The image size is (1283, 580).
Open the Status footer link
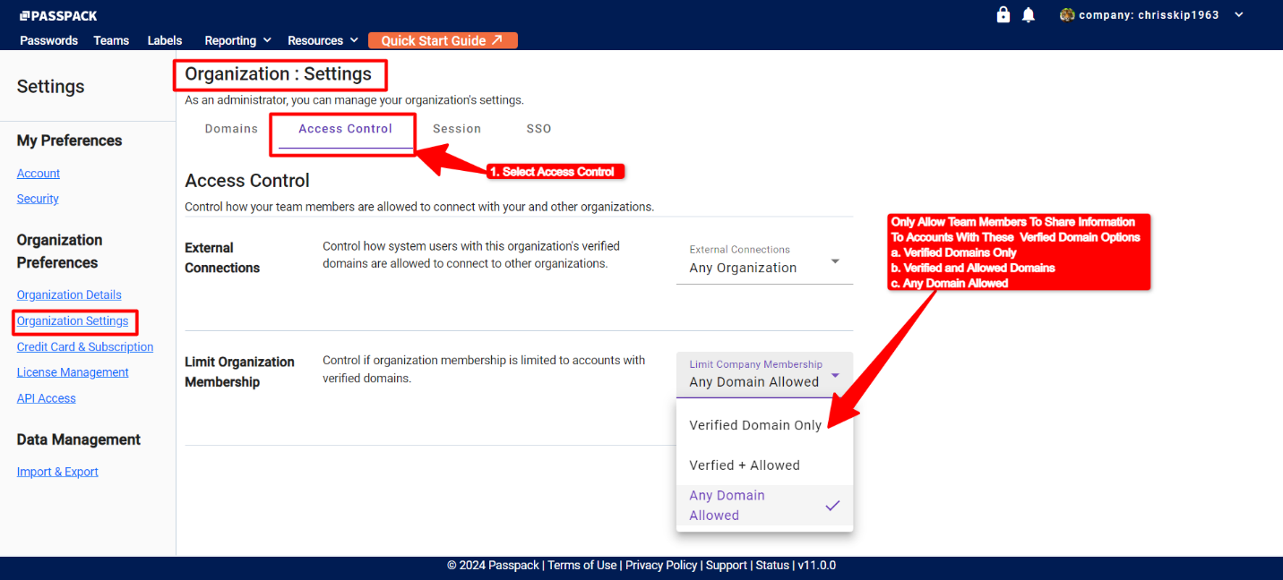(772, 566)
